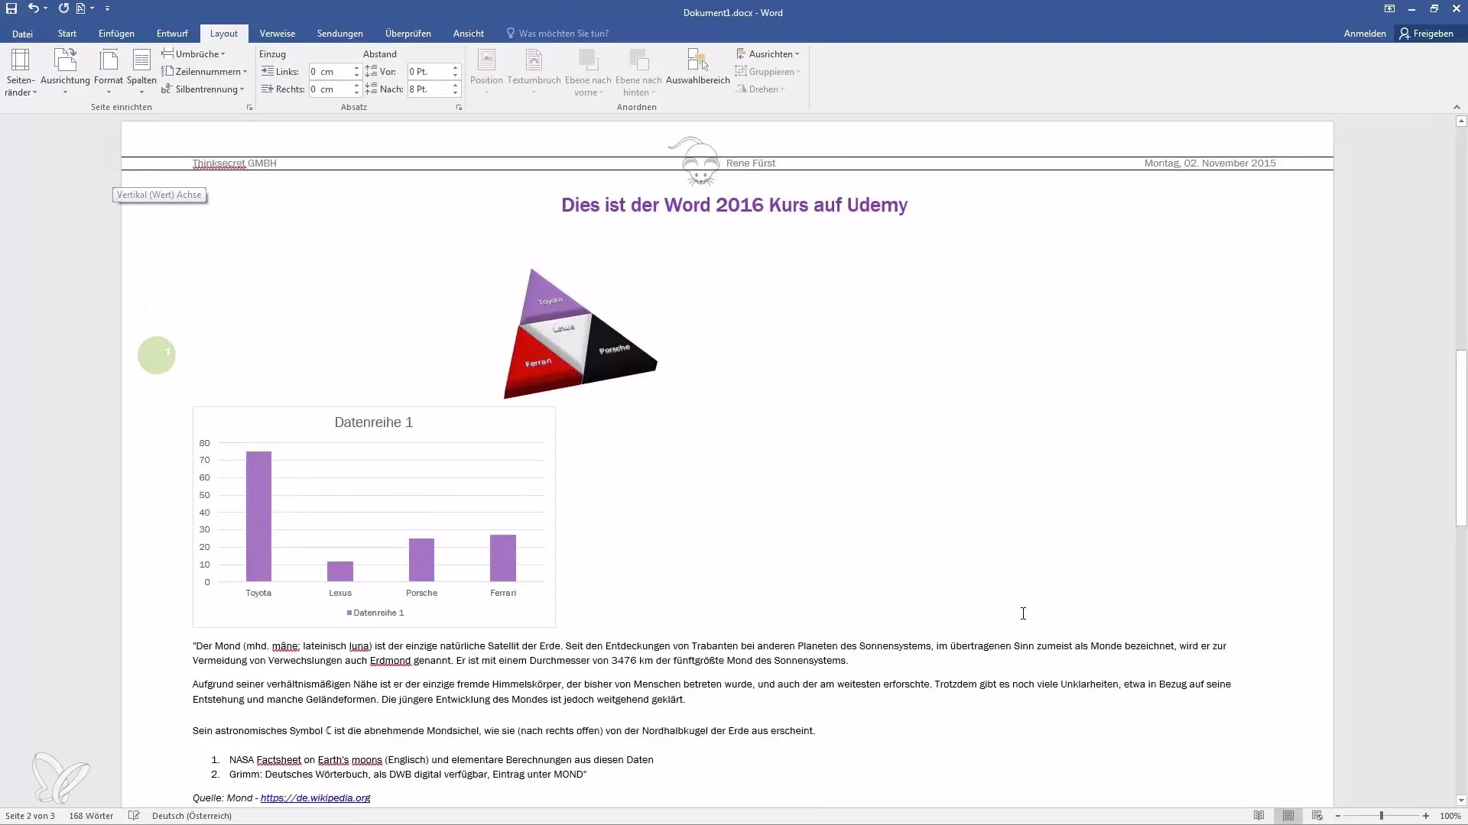The height and width of the screenshot is (825, 1468).
Task: Open the Seite einrichten dialog launcher
Action: (249, 108)
